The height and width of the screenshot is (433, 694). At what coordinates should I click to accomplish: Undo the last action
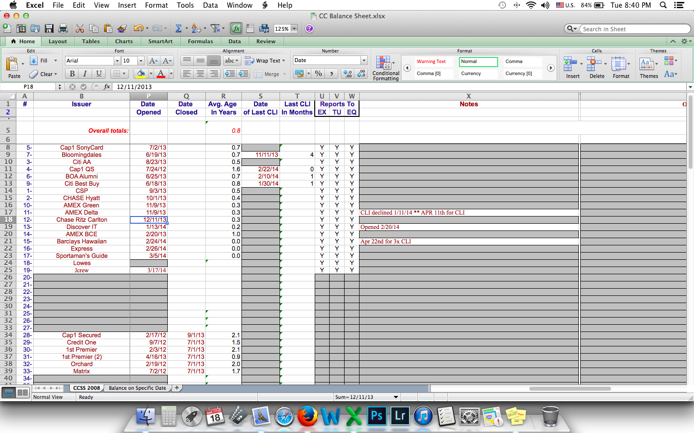[138, 28]
